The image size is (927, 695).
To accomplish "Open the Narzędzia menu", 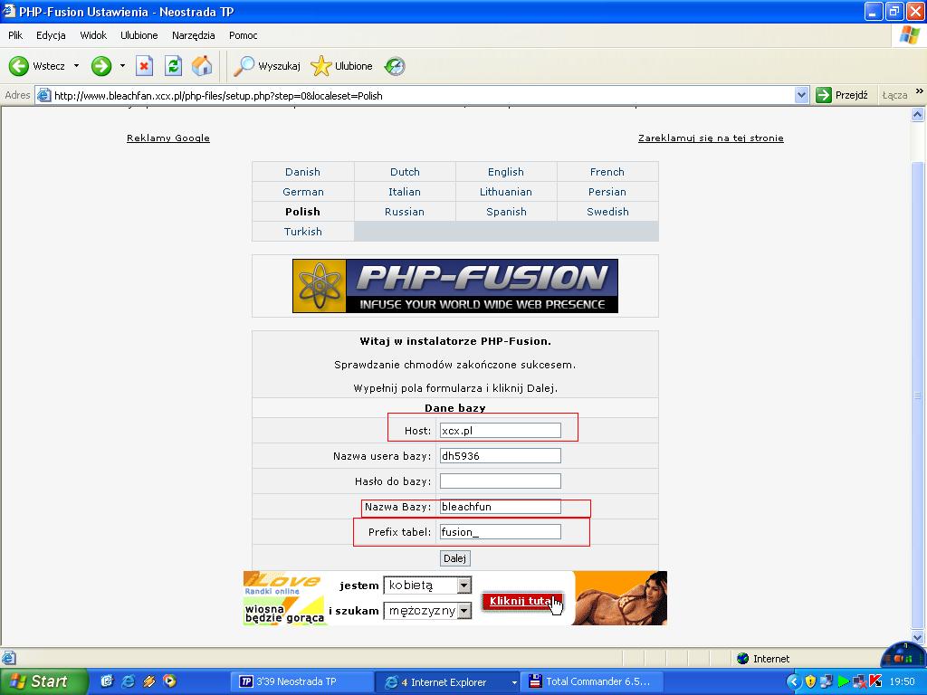I will coord(194,35).
